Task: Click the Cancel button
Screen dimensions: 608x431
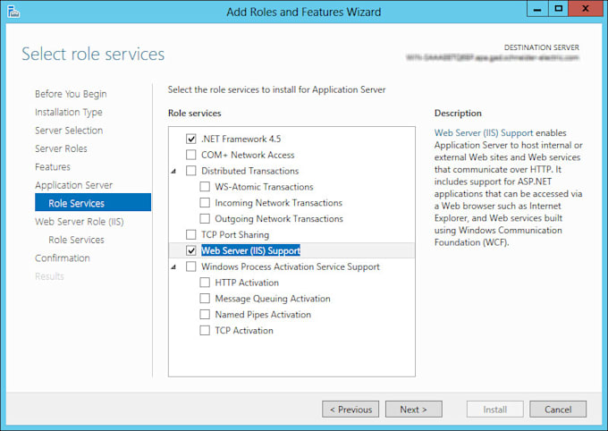Action: click(x=558, y=410)
